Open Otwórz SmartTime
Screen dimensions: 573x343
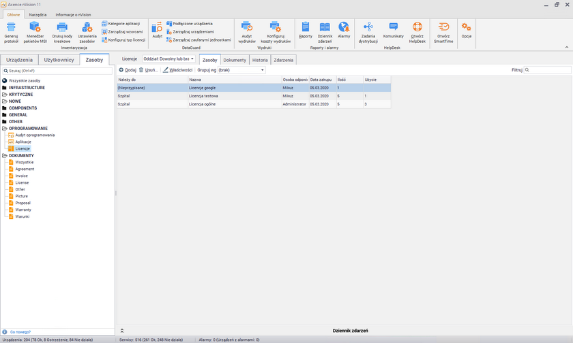pos(443,27)
